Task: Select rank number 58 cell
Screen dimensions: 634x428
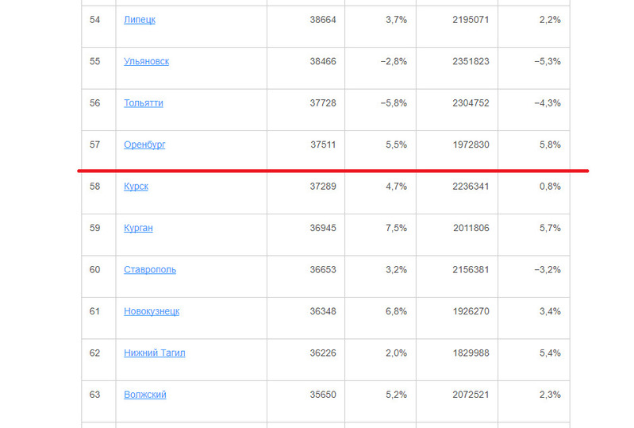Action: (x=95, y=187)
